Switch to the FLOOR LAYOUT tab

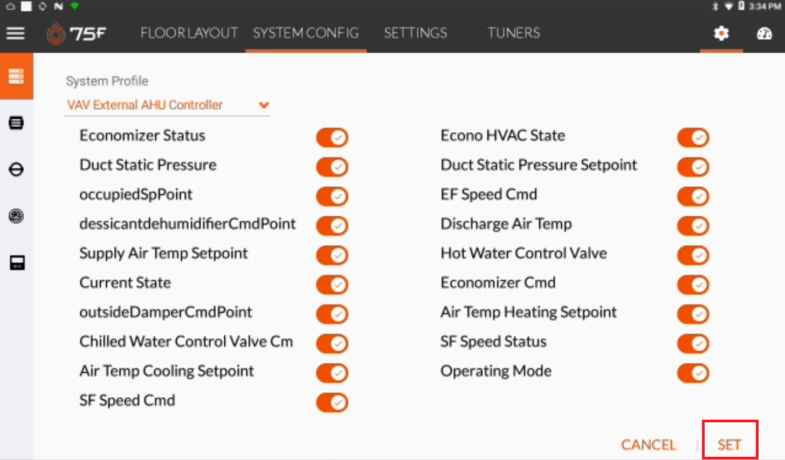[189, 33]
